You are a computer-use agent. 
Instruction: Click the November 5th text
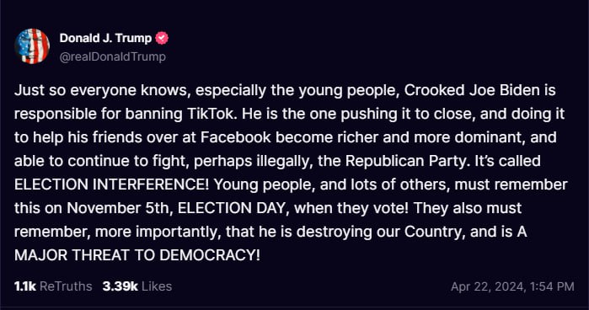click(x=120, y=208)
